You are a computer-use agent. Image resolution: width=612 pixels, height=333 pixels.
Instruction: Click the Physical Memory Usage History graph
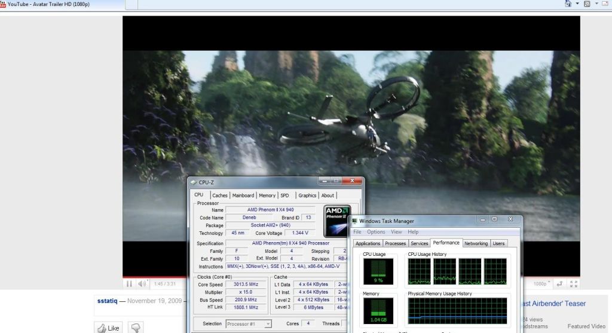tap(457, 311)
